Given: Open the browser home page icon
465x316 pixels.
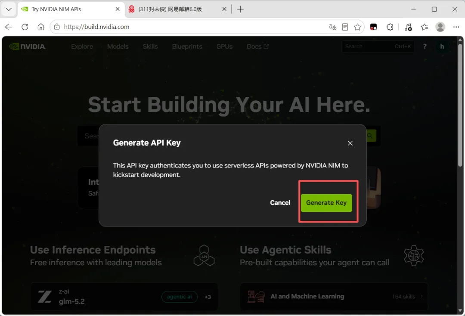Looking at the screenshot, I should [41, 27].
